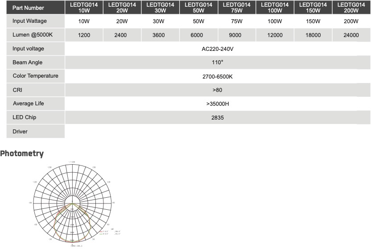Select the LEDTG014 150W column header

tap(313, 8)
